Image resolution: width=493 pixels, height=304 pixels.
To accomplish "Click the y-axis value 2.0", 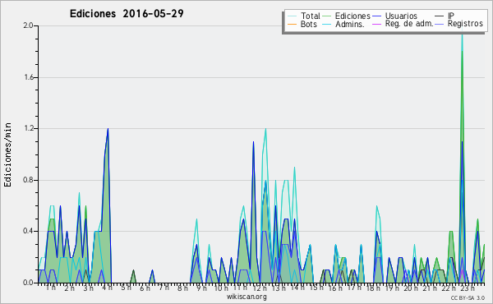I will click(28, 25).
